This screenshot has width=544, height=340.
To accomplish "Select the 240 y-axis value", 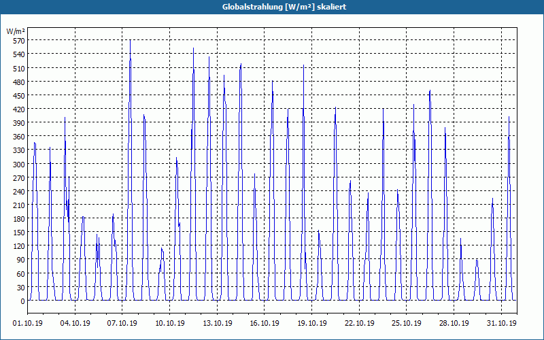I will tap(19, 192).
